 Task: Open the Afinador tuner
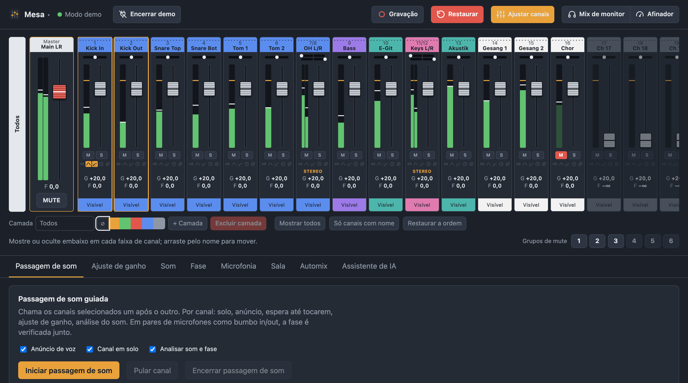click(x=655, y=14)
